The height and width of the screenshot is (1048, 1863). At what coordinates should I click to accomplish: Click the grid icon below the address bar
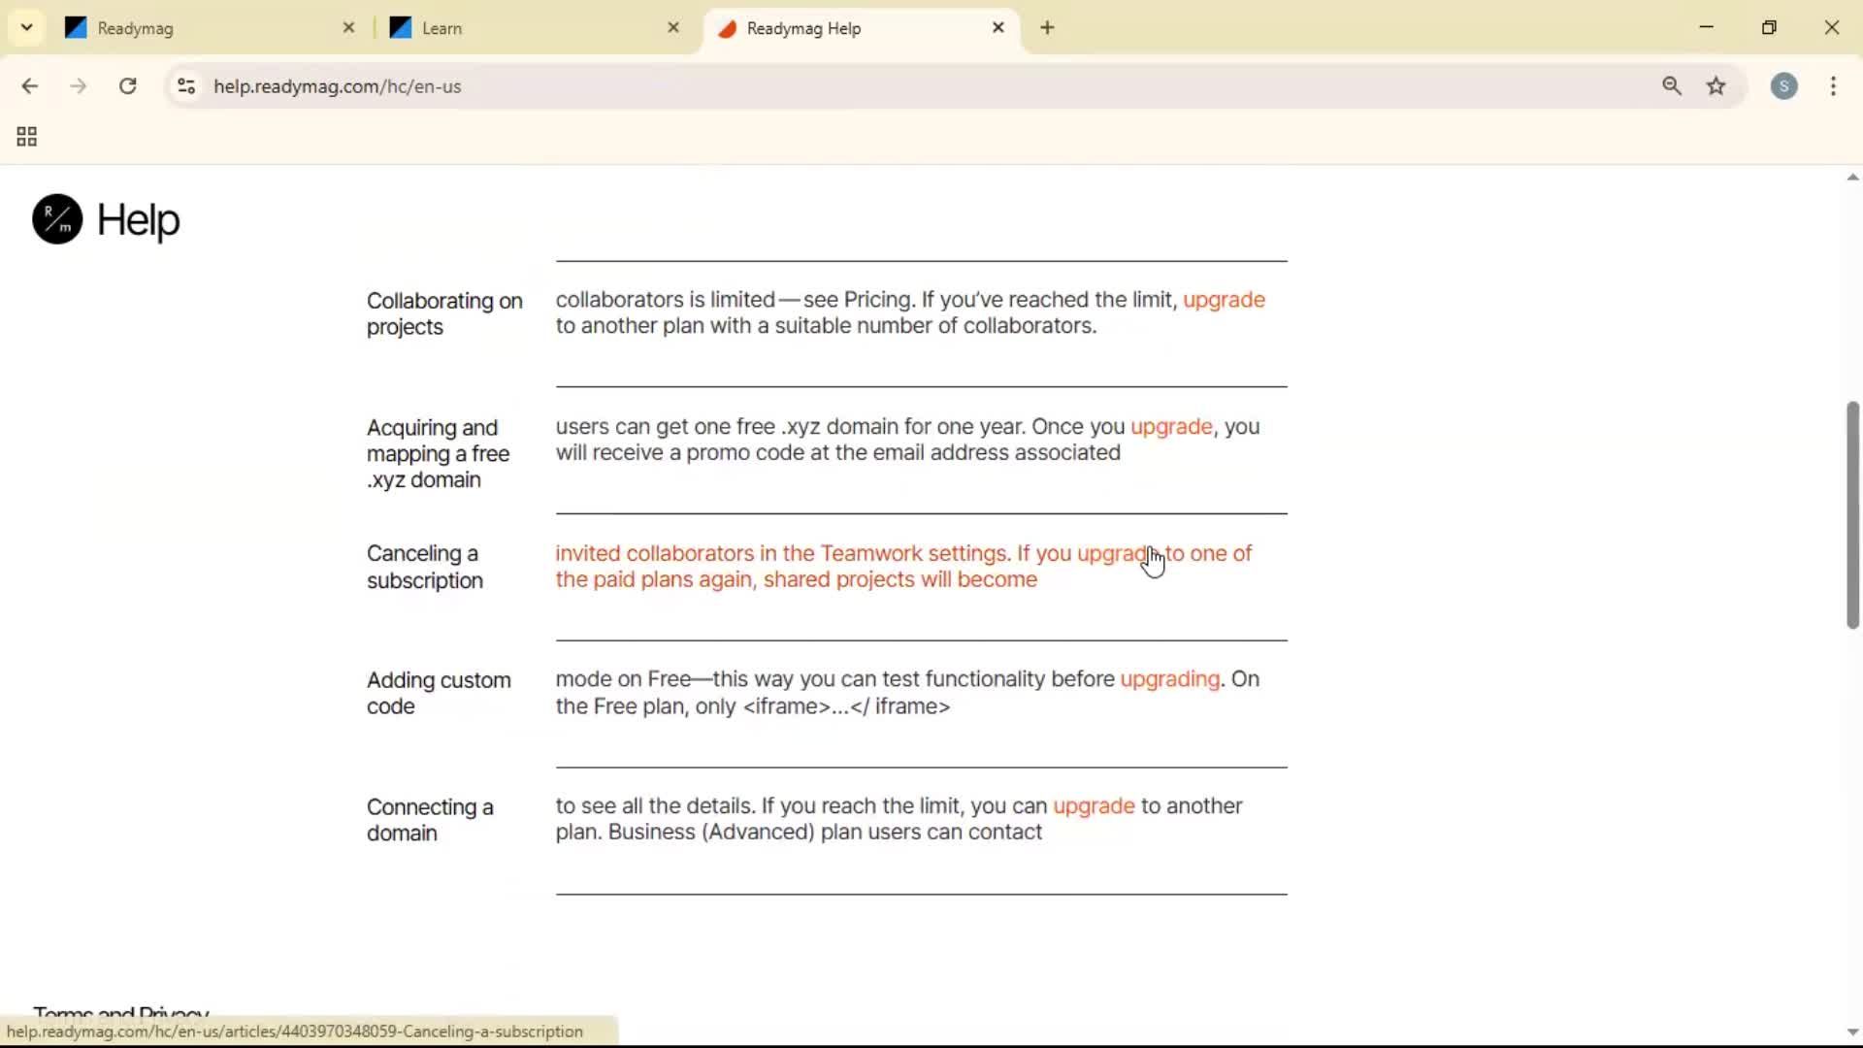pos(25,136)
